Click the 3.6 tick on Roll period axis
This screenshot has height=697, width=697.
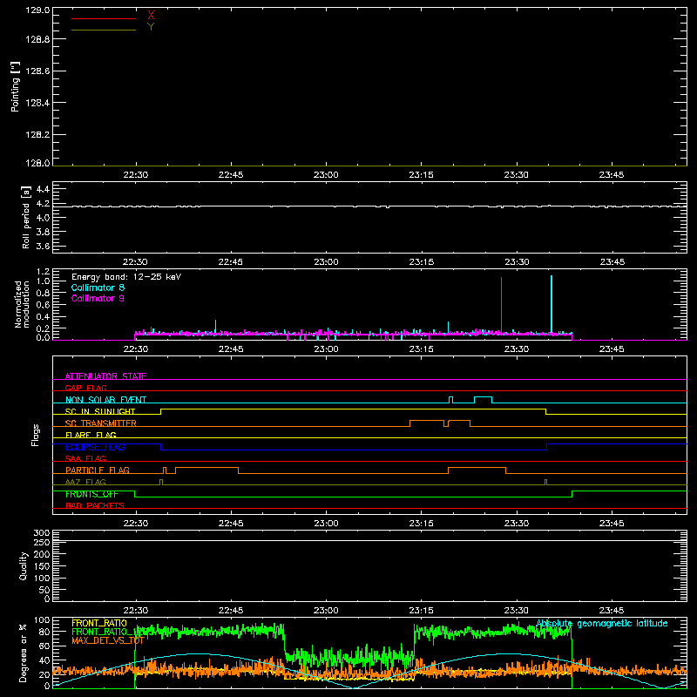[x=43, y=246]
